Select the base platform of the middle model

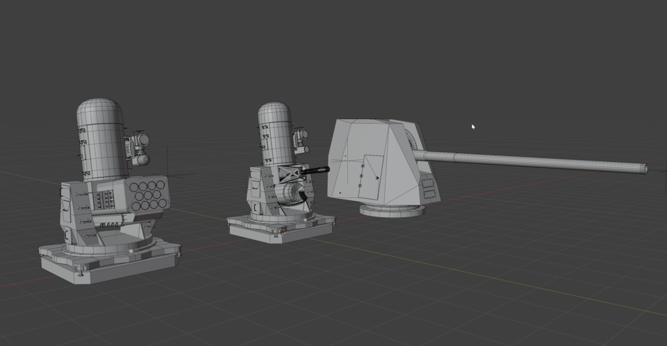[281, 228]
